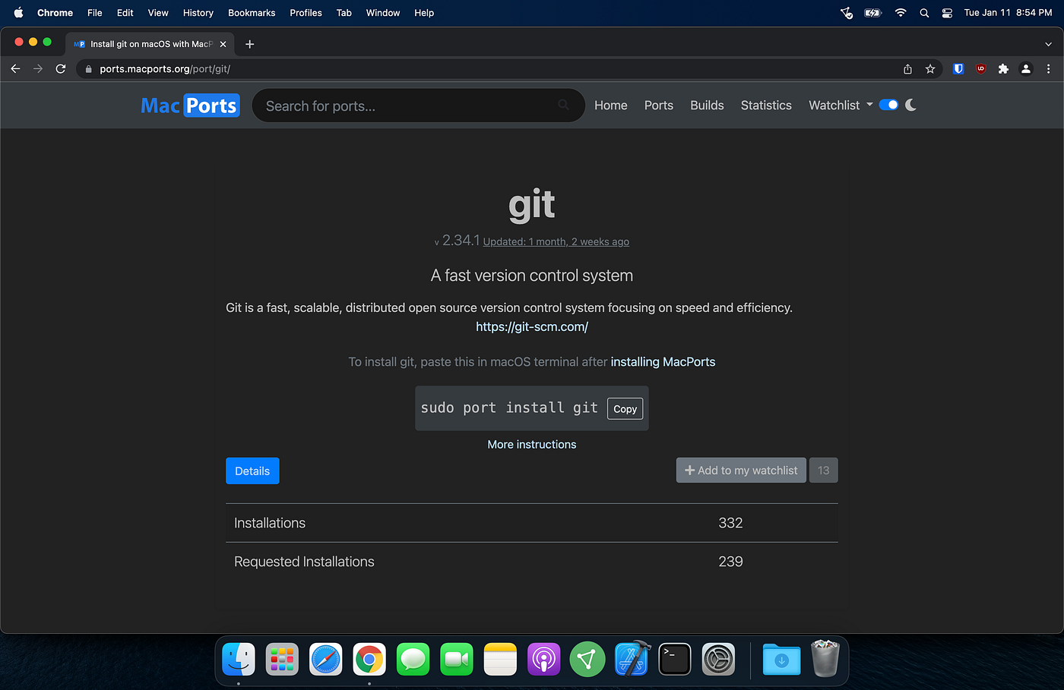Screen dimensions: 1064x690
Task: Click the sudo port install git text
Action: 509,408
